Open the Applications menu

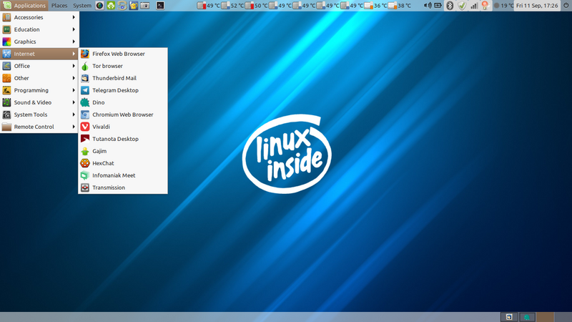[24, 6]
